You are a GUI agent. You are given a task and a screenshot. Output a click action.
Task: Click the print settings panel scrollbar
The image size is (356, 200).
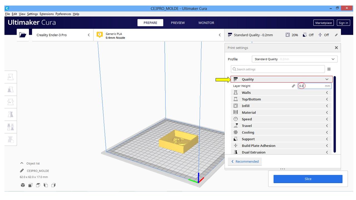coord(335,114)
